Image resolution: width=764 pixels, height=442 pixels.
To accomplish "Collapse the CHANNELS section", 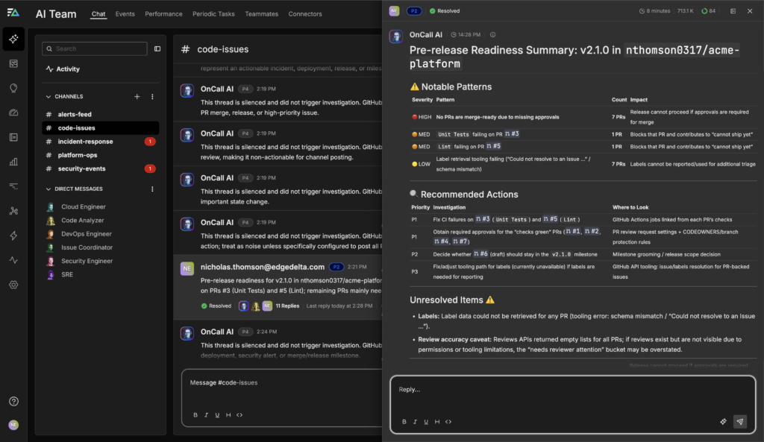I will click(48, 97).
